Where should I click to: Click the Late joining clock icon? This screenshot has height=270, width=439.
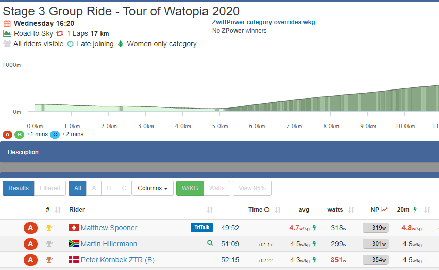click(x=70, y=44)
